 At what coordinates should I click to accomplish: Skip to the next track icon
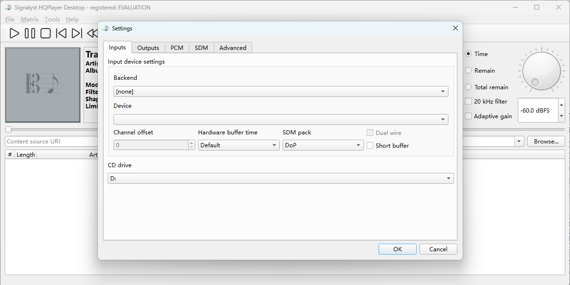(76, 33)
